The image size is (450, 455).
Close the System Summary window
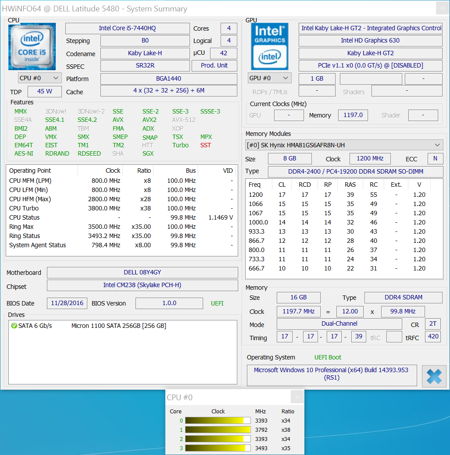443,8
